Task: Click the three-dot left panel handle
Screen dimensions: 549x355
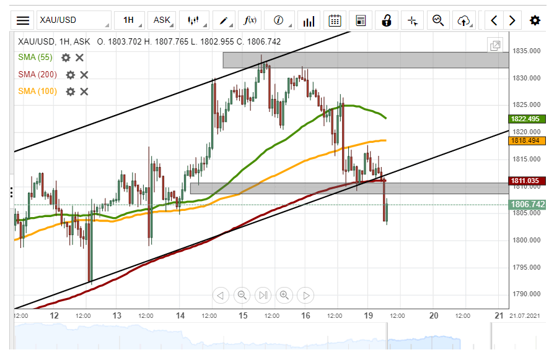Action: click(x=12, y=193)
